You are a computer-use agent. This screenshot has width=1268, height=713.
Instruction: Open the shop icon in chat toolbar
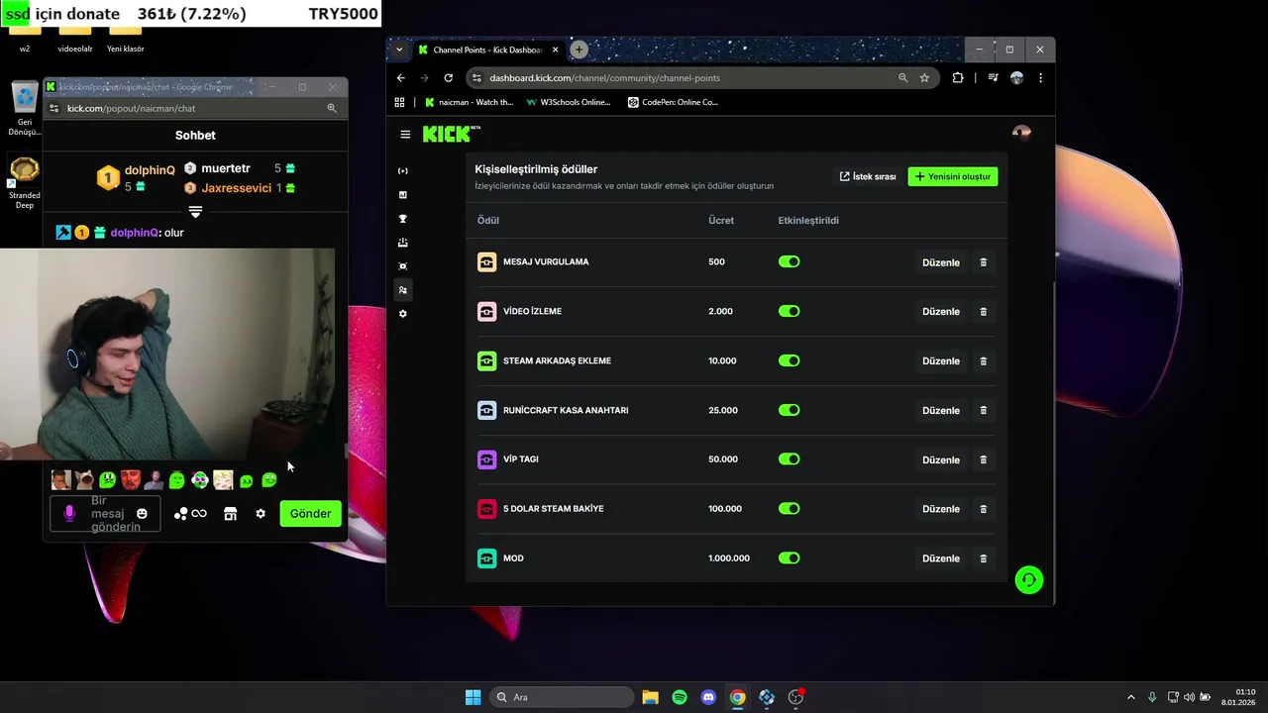click(230, 513)
